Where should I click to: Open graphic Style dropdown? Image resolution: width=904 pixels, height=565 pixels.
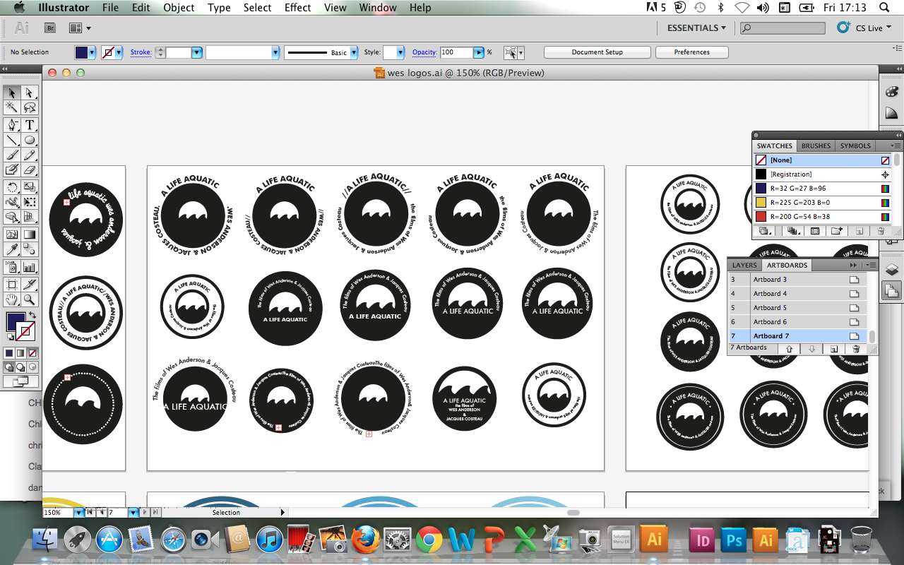pos(400,52)
